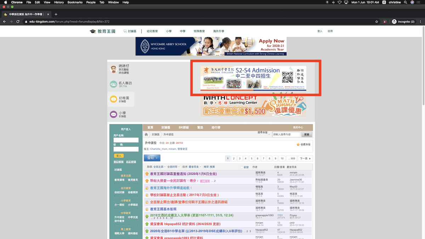Open the 討論區 top navigation dropdown
Image resolution: width=425 pixels, height=239 pixels.
[130, 31]
